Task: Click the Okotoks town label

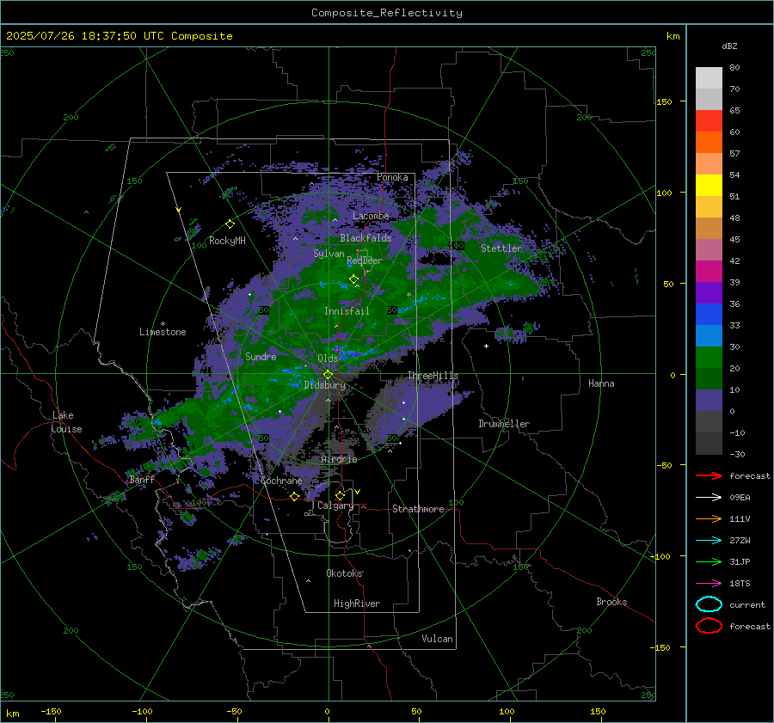Action: point(344,573)
